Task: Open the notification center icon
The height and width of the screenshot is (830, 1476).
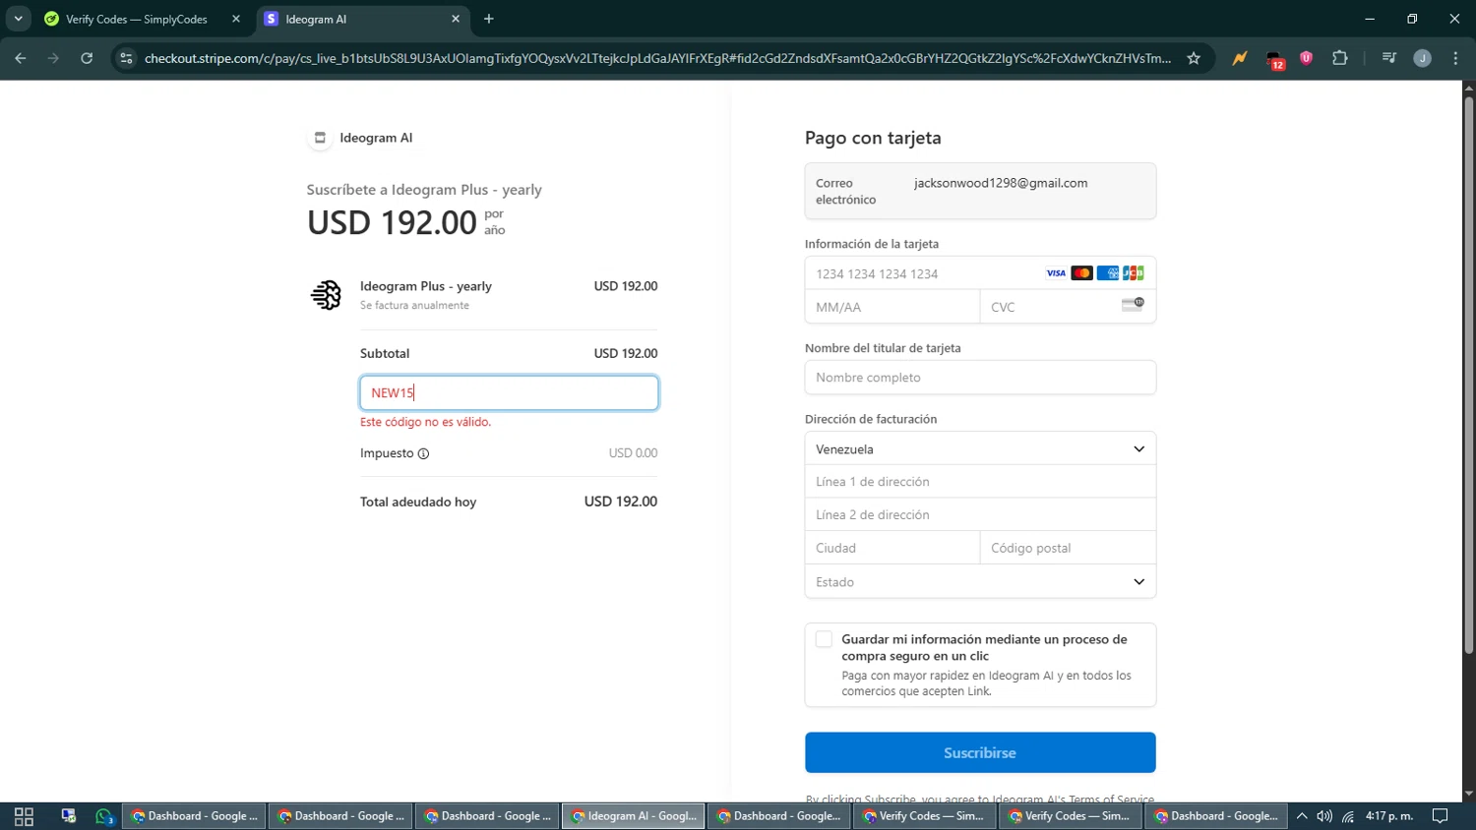Action: point(1440,816)
